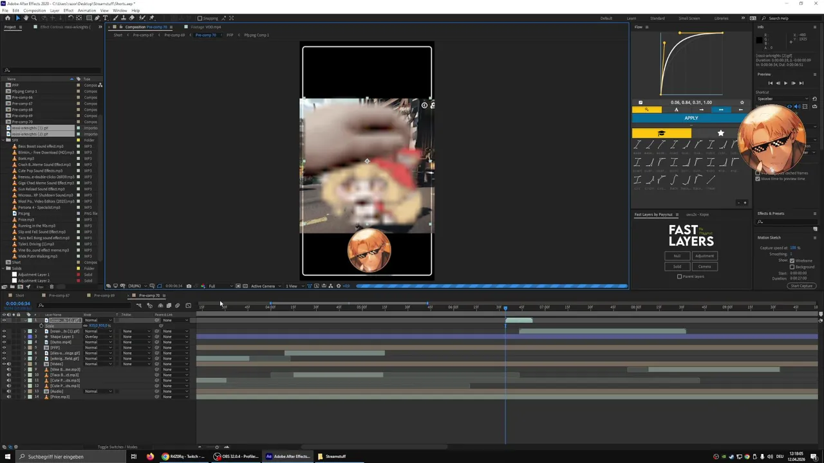Select the Clone Stamp tool

(x=124, y=18)
